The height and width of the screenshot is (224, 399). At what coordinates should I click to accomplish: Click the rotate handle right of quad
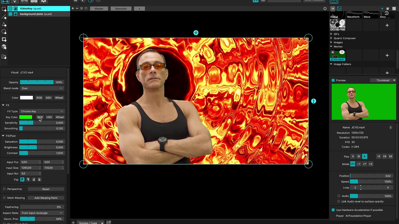point(314,101)
